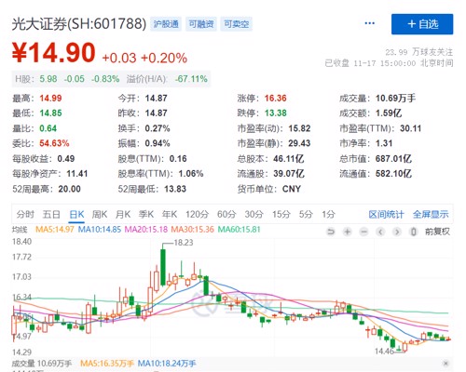Click the 最高 value 14.99
466x372 pixels.
click(x=50, y=99)
